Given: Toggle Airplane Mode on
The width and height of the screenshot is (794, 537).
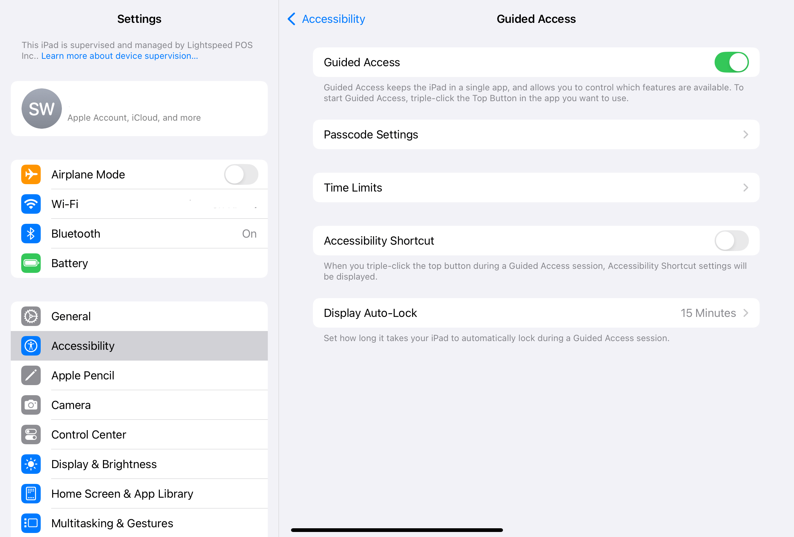Looking at the screenshot, I should point(241,174).
